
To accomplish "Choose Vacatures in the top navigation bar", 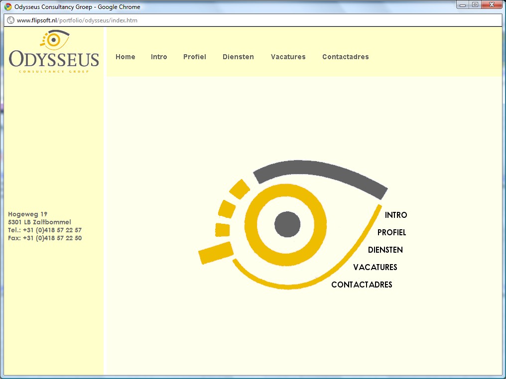I will point(288,57).
